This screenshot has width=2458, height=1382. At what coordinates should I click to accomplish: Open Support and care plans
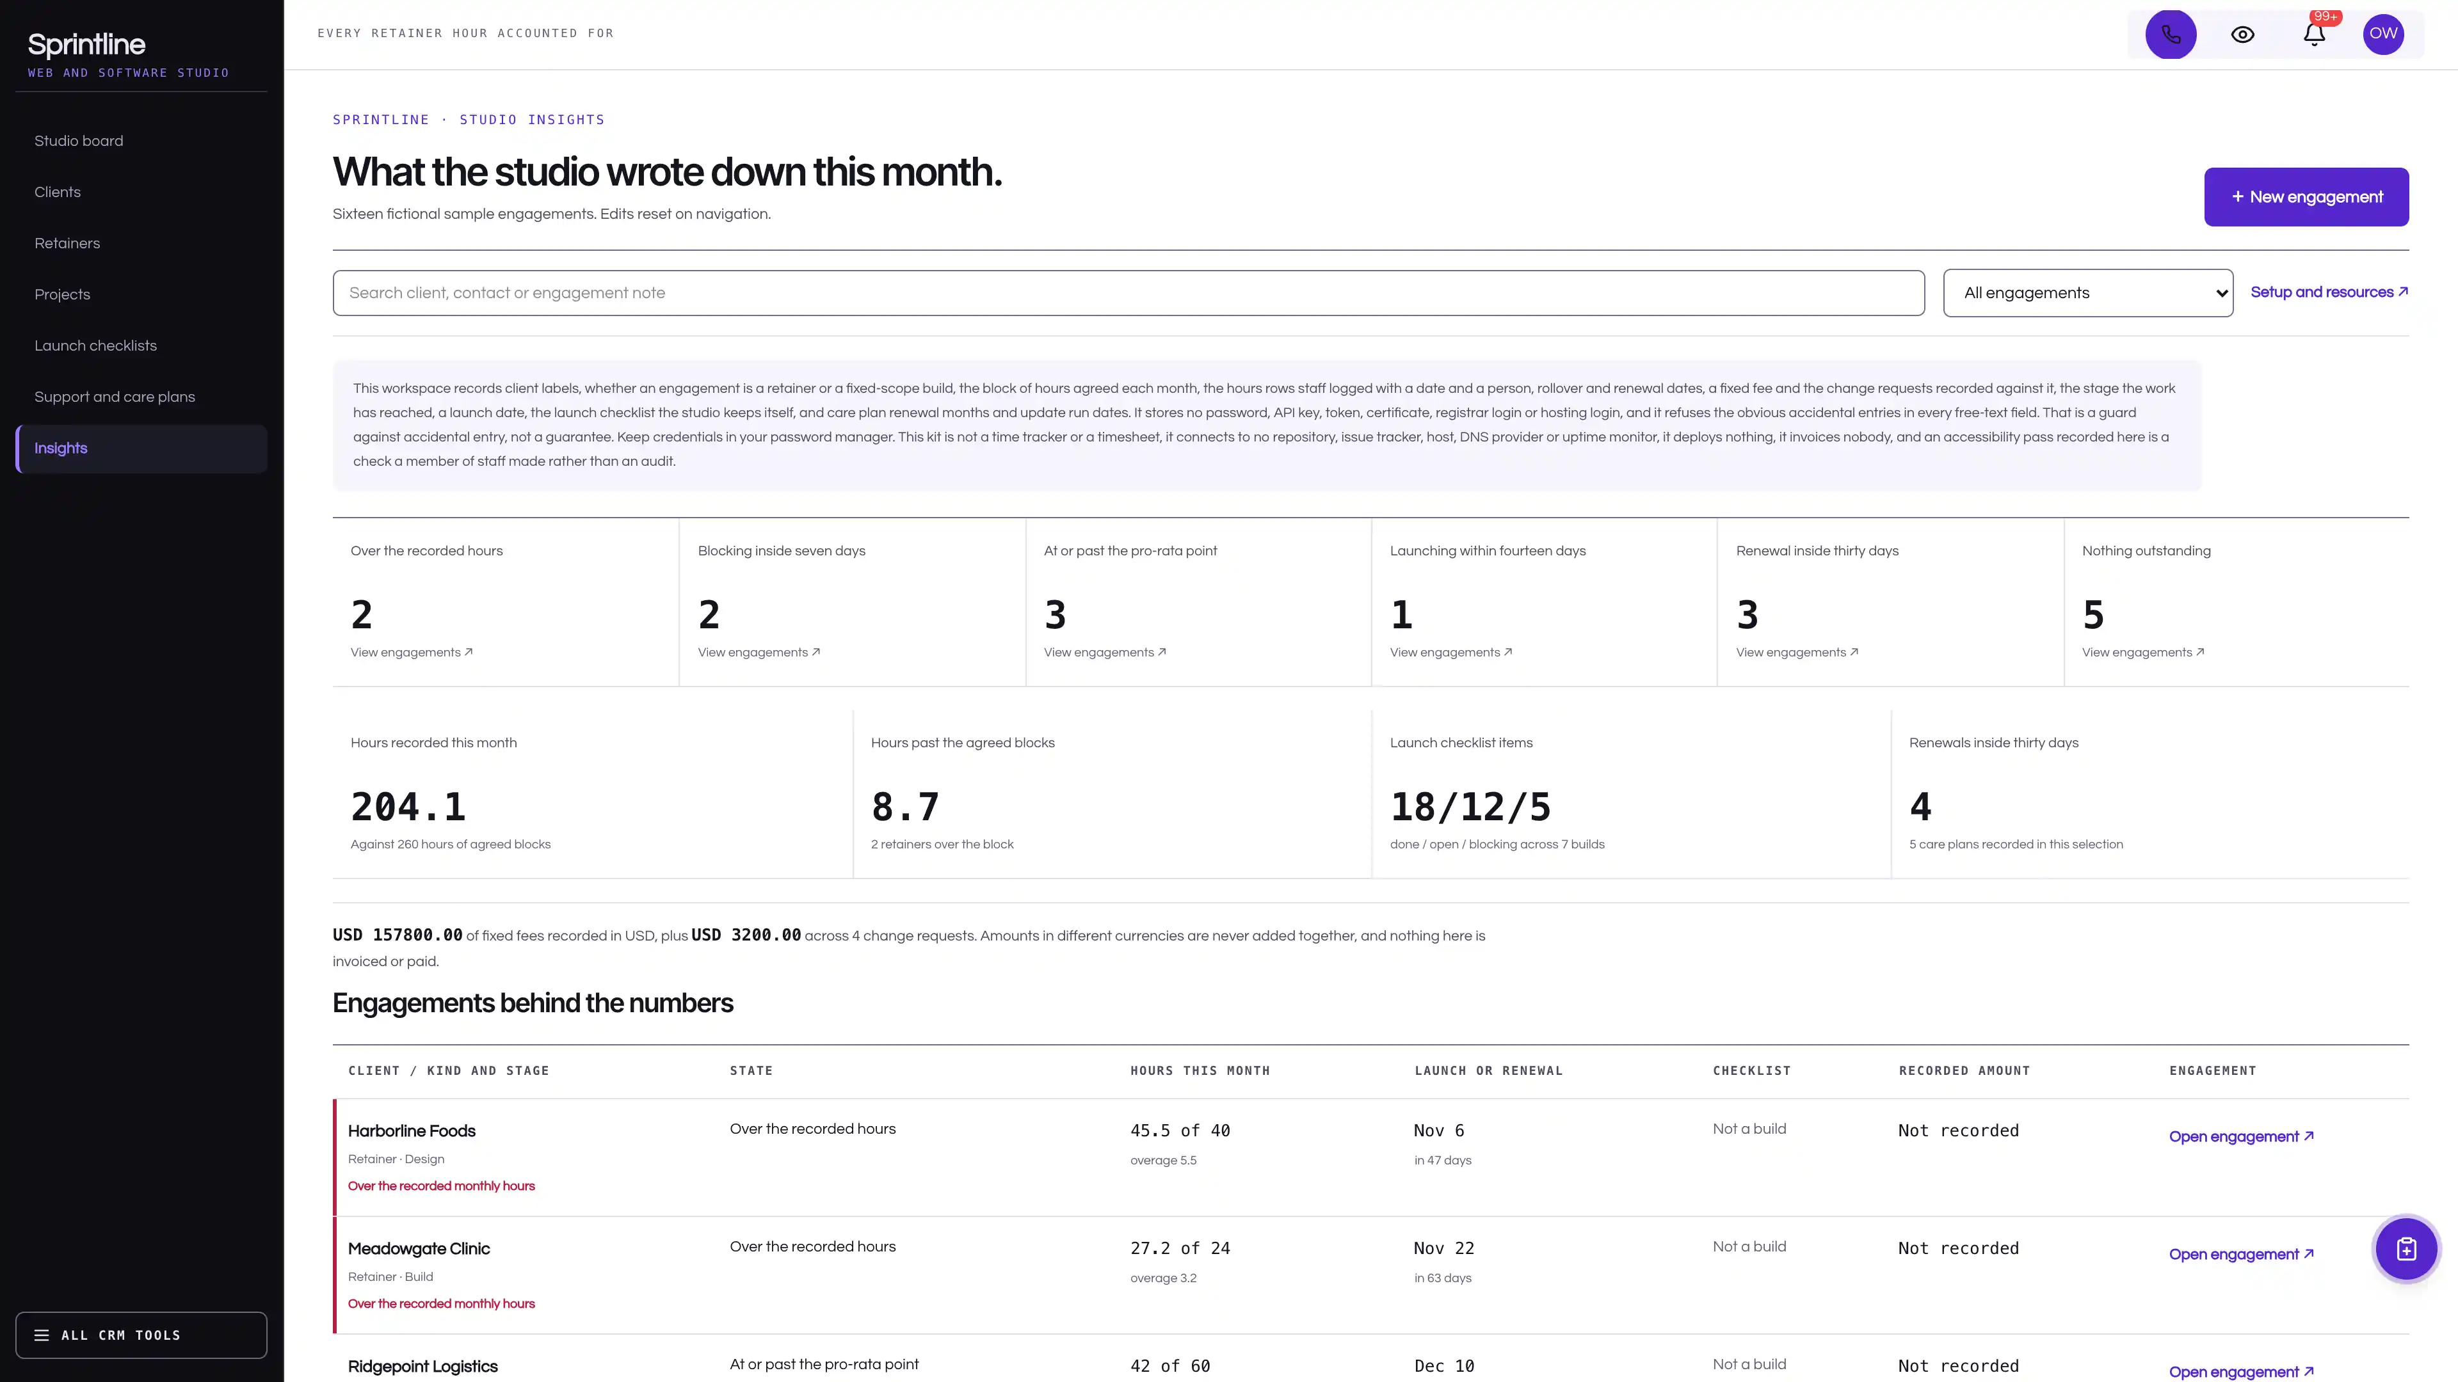tap(141, 397)
